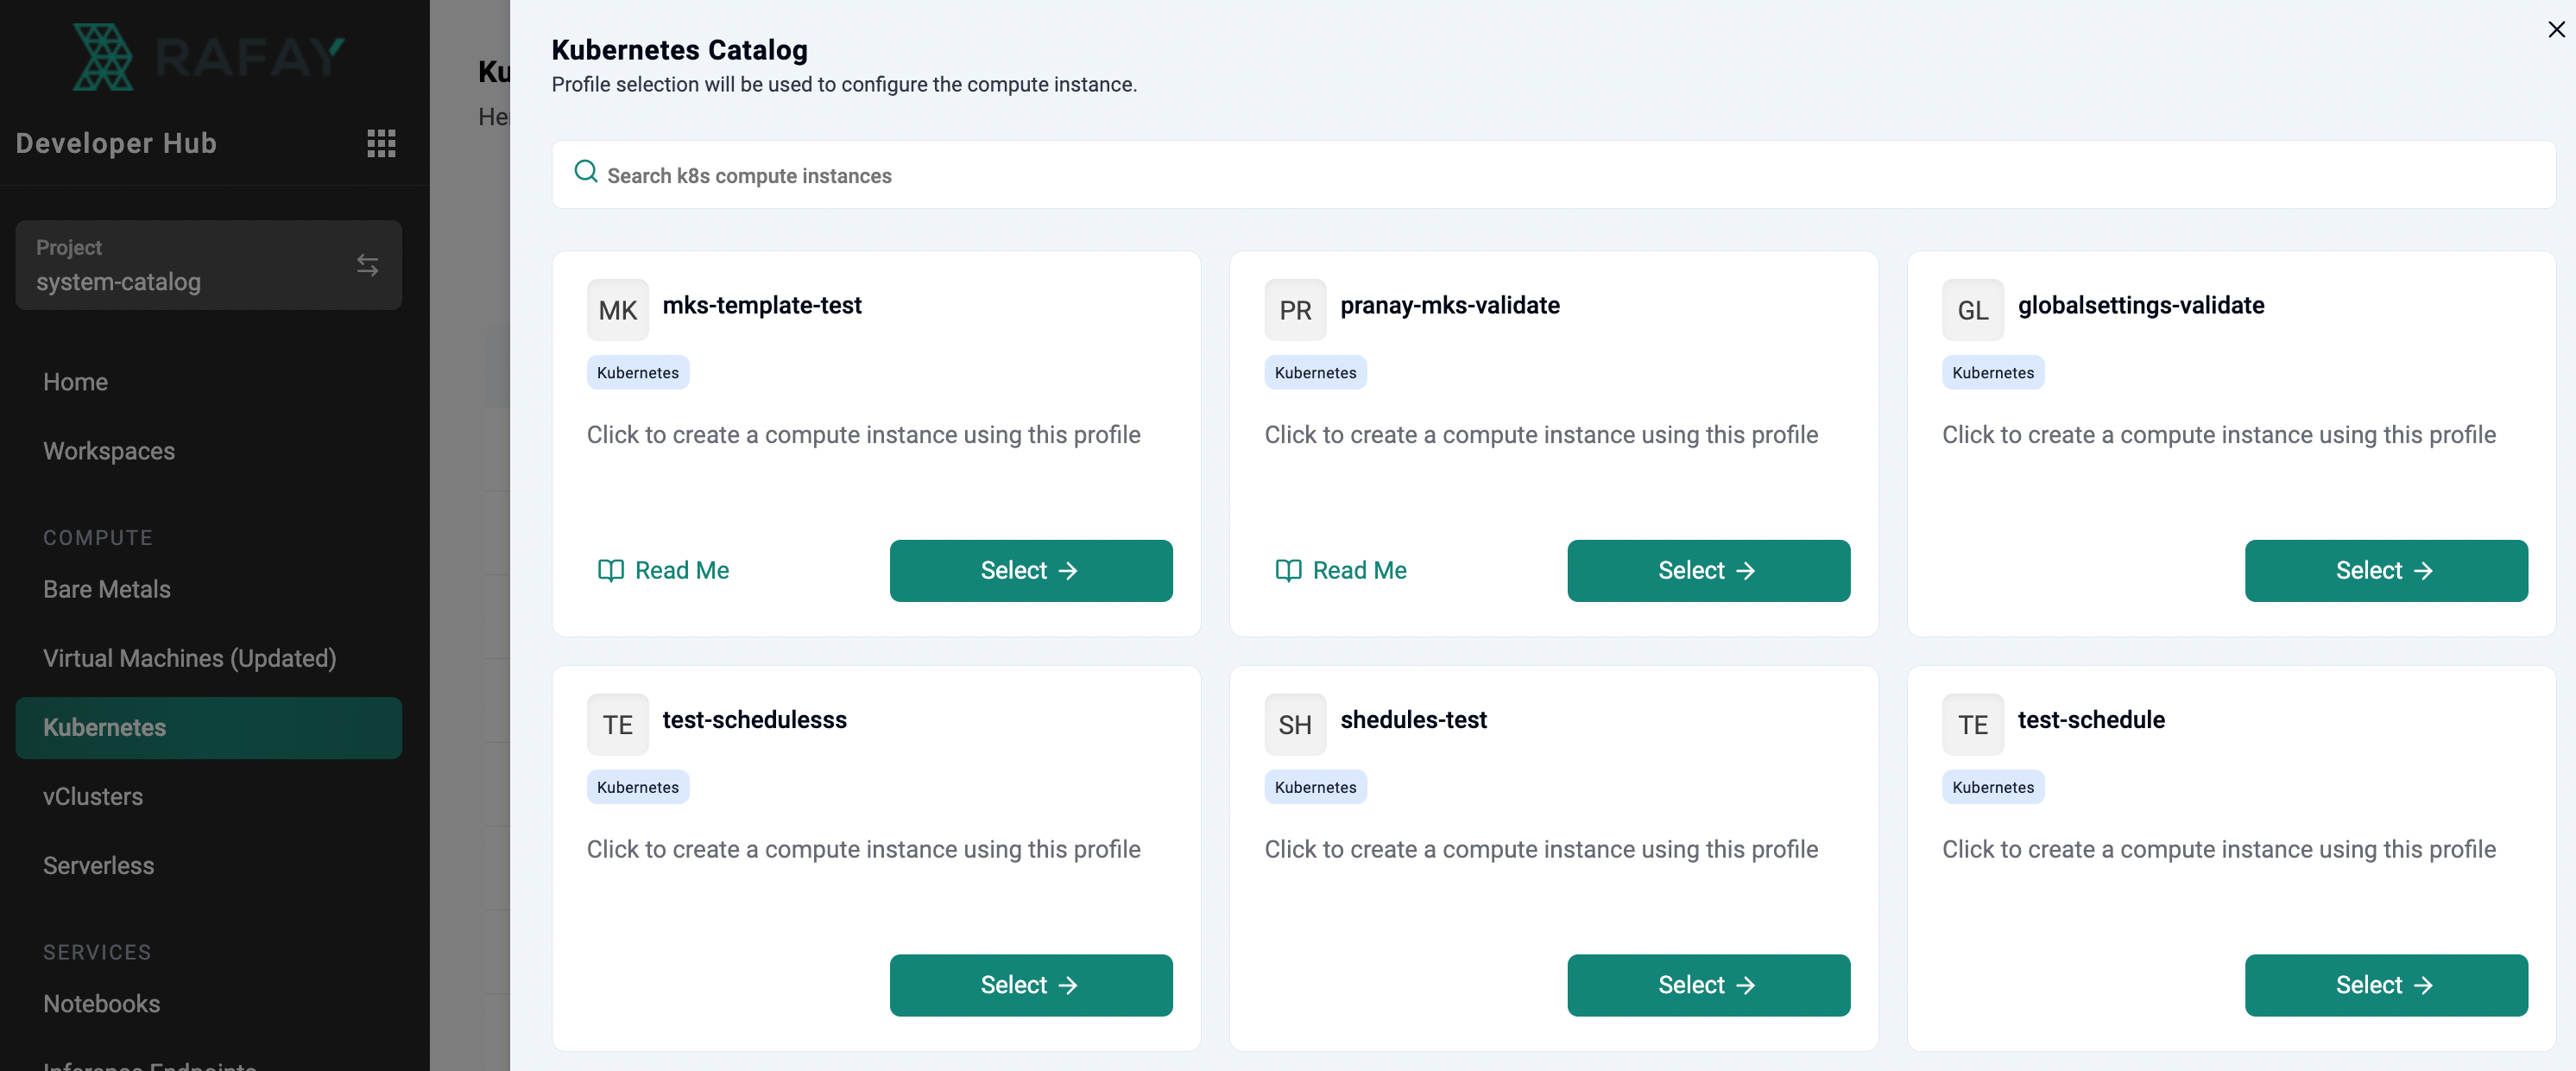Go to Workspaces in the sidebar
2576x1071 pixels.
(x=109, y=452)
